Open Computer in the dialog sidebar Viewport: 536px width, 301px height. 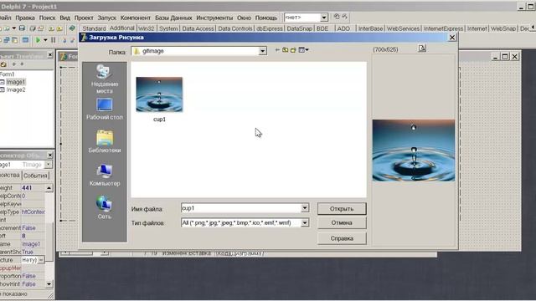point(104,175)
